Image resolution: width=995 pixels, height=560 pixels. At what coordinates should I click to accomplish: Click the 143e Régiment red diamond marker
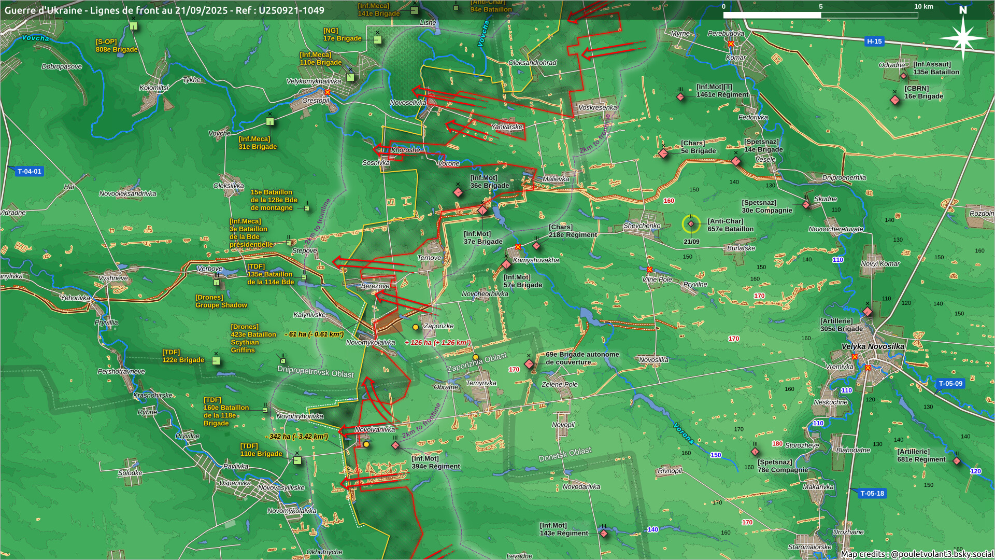point(604,534)
